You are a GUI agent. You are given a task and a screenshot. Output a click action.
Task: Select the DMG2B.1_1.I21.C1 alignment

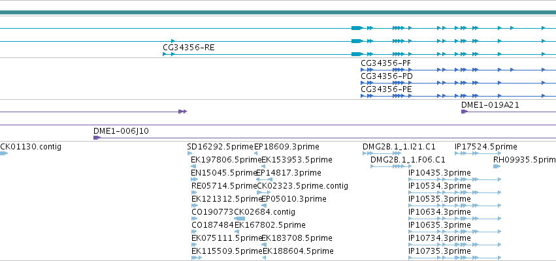click(x=382, y=153)
